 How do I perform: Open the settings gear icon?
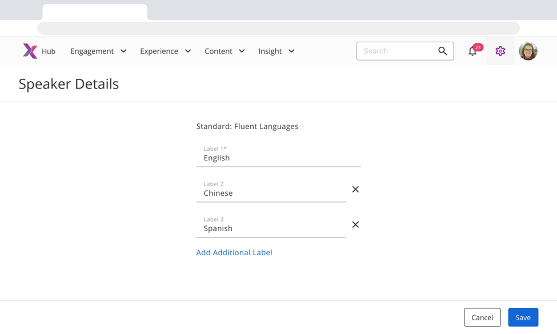tap(500, 51)
